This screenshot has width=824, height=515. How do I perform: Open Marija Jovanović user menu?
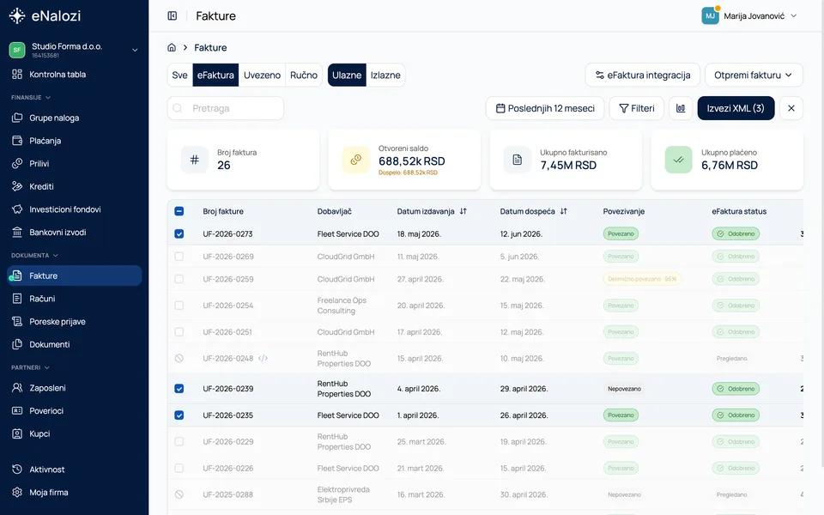click(750, 15)
